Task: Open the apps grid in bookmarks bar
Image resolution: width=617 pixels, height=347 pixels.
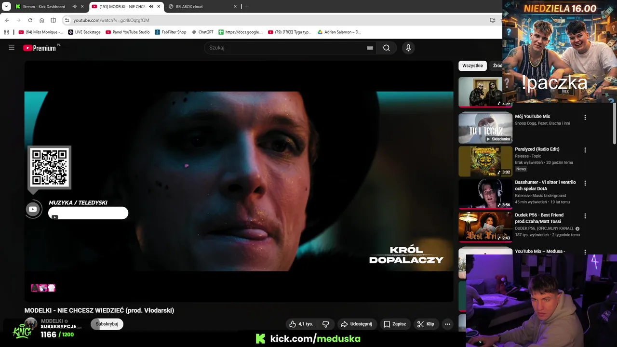Action: tap(6, 32)
